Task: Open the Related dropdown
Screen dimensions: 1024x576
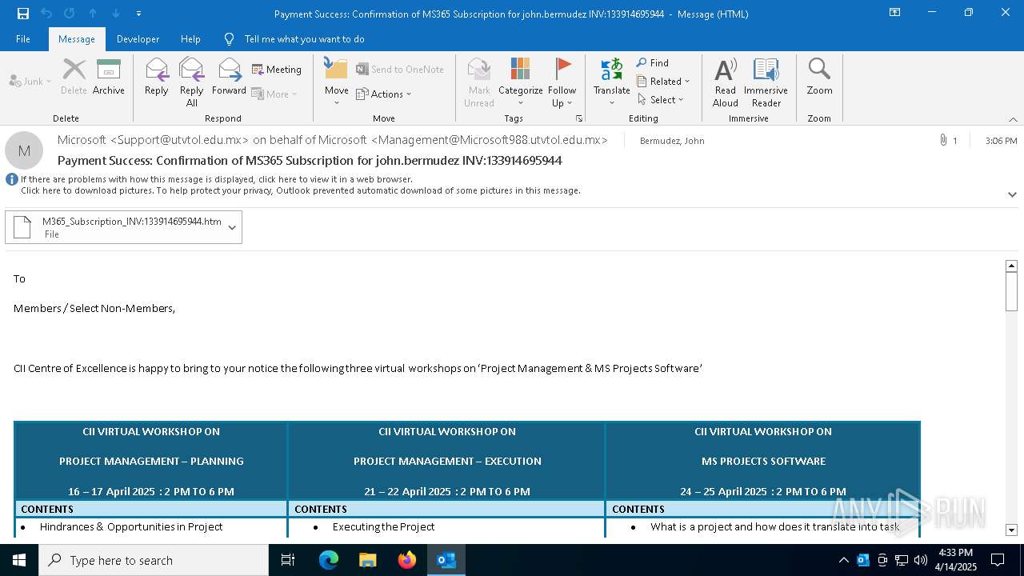Action: point(663,82)
